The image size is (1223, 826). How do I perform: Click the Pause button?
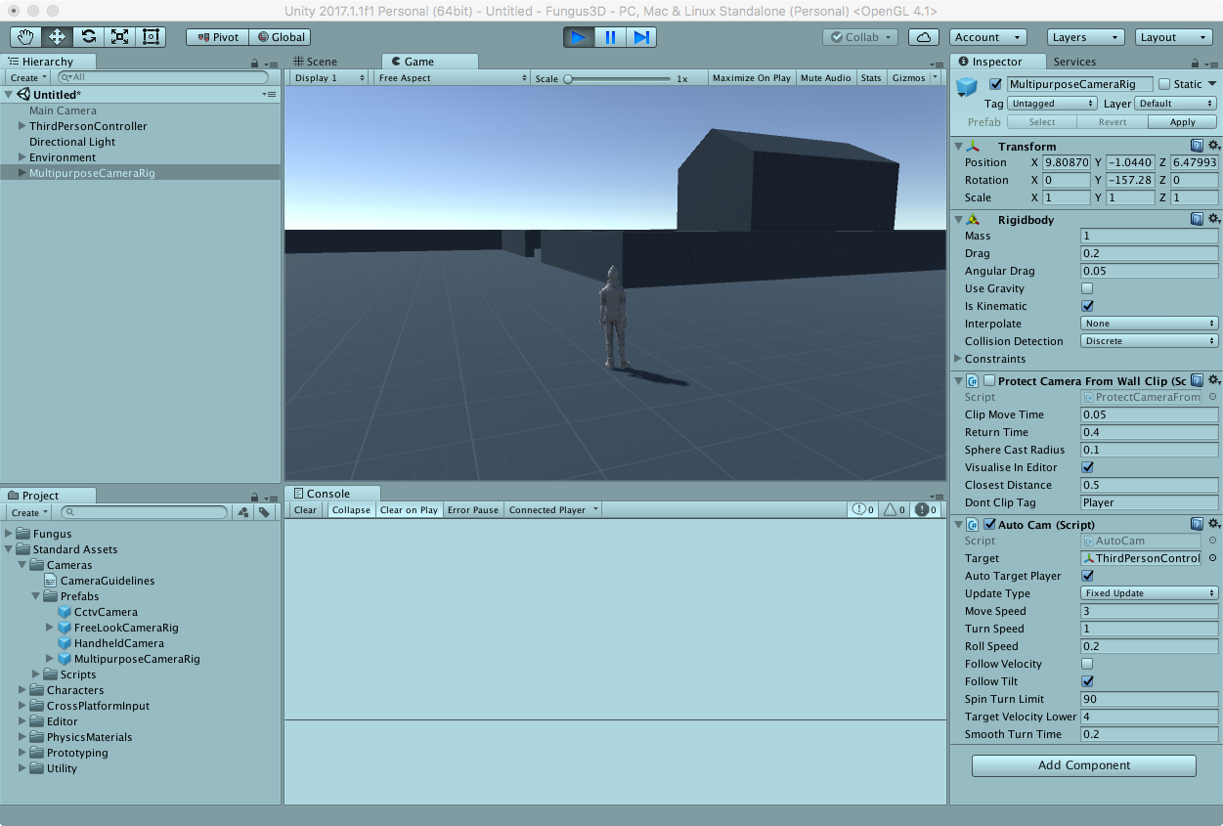click(x=610, y=37)
